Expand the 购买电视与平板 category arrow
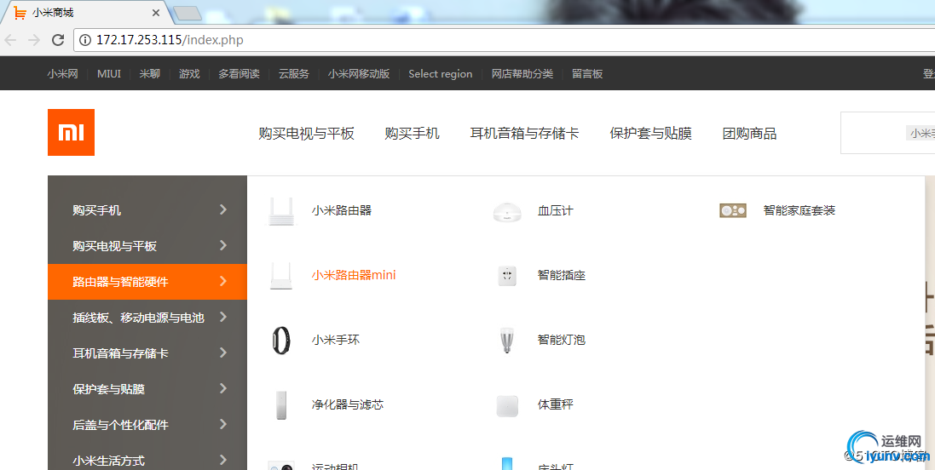The height and width of the screenshot is (470, 935). 223,245
